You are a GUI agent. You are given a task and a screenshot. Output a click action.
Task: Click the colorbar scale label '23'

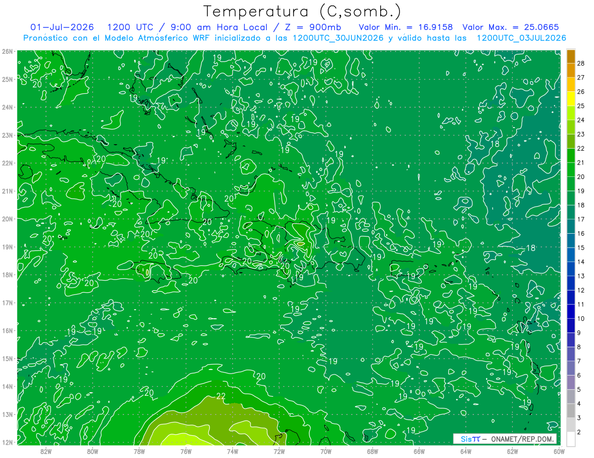581,134
